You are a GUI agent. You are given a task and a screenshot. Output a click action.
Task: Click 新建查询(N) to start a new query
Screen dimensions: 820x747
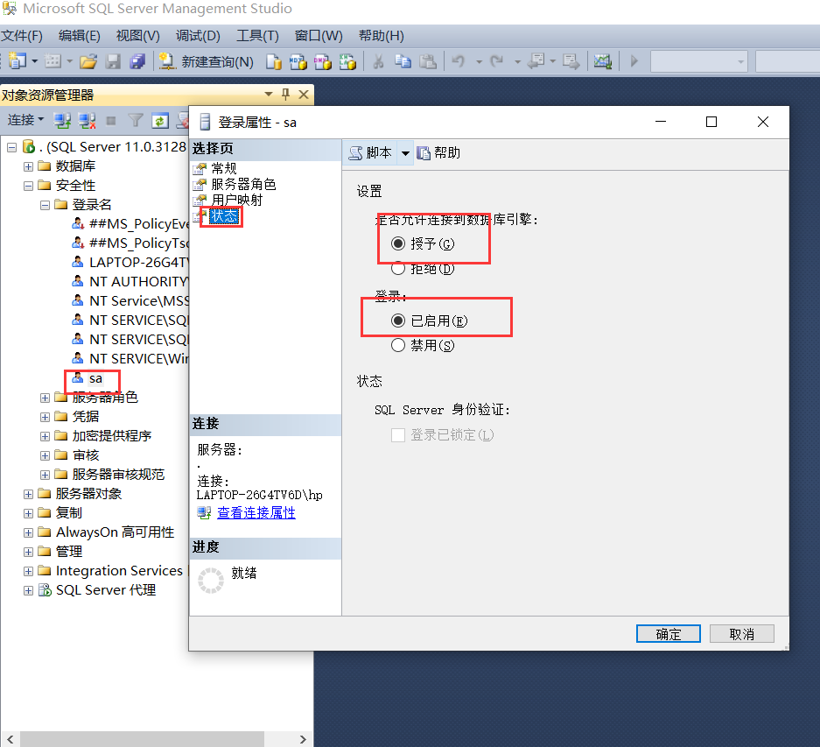click(x=206, y=62)
